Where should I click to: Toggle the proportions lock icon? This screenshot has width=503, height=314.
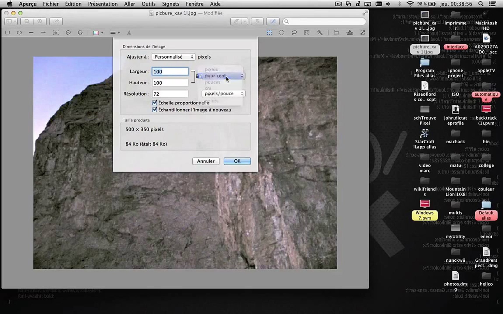(x=197, y=76)
